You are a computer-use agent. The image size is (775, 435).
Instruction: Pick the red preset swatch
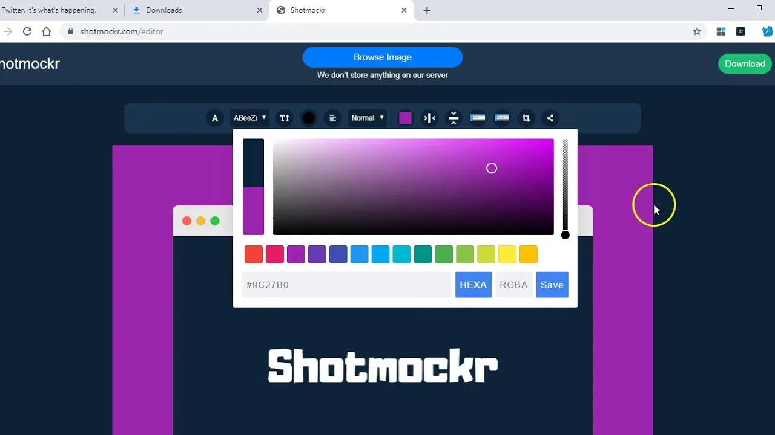pos(254,254)
